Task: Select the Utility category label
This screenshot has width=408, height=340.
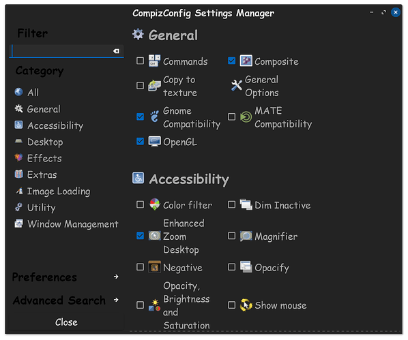Action: (42, 208)
